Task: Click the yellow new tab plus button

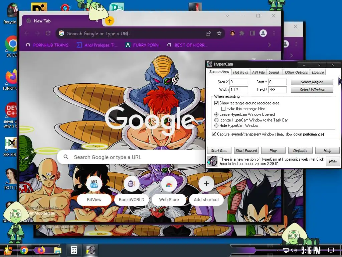Action: click(x=110, y=21)
